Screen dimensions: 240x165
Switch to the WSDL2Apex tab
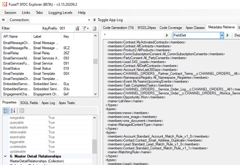147,28
